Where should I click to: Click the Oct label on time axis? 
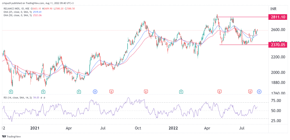click(138, 128)
